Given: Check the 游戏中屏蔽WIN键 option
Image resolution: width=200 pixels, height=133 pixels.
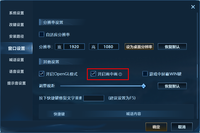Looking at the screenshot, I should tap(145, 74).
